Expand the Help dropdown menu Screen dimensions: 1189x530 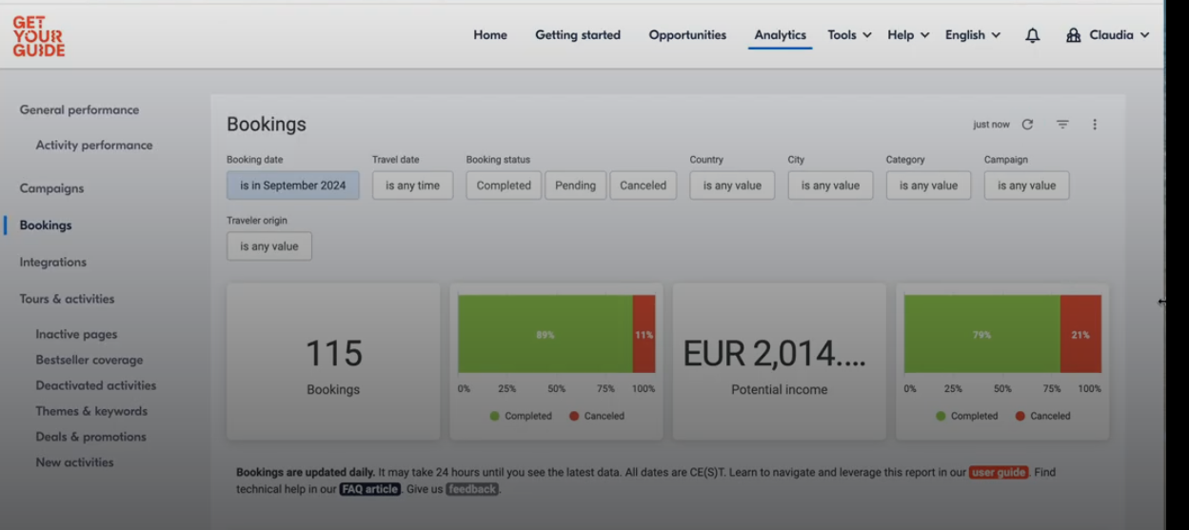click(908, 35)
